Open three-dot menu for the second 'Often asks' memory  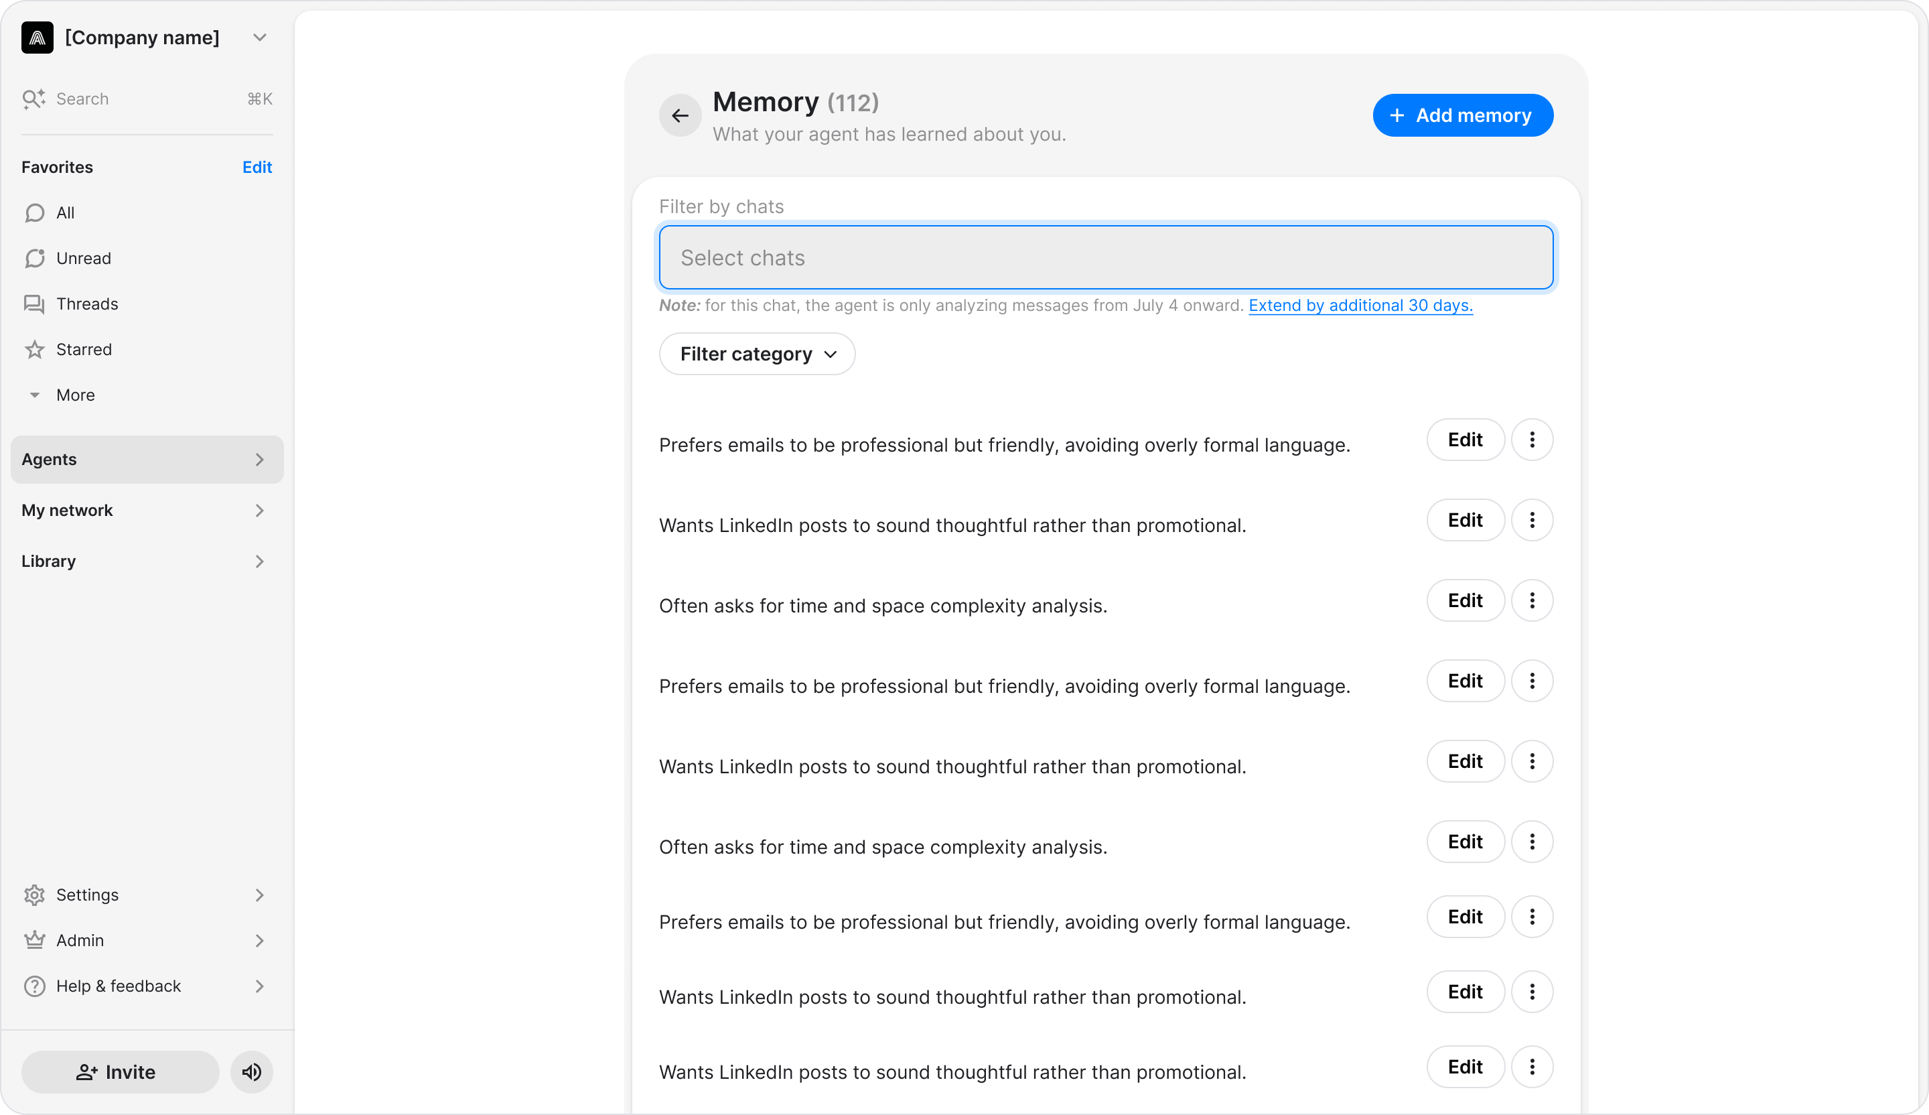point(1532,842)
